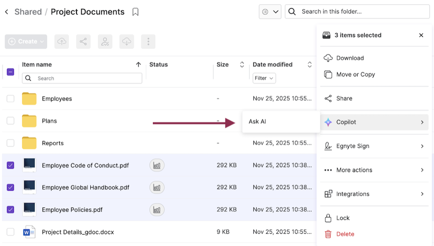434x246 pixels.
Task: Focus the Item name search field
Action: (x=82, y=78)
